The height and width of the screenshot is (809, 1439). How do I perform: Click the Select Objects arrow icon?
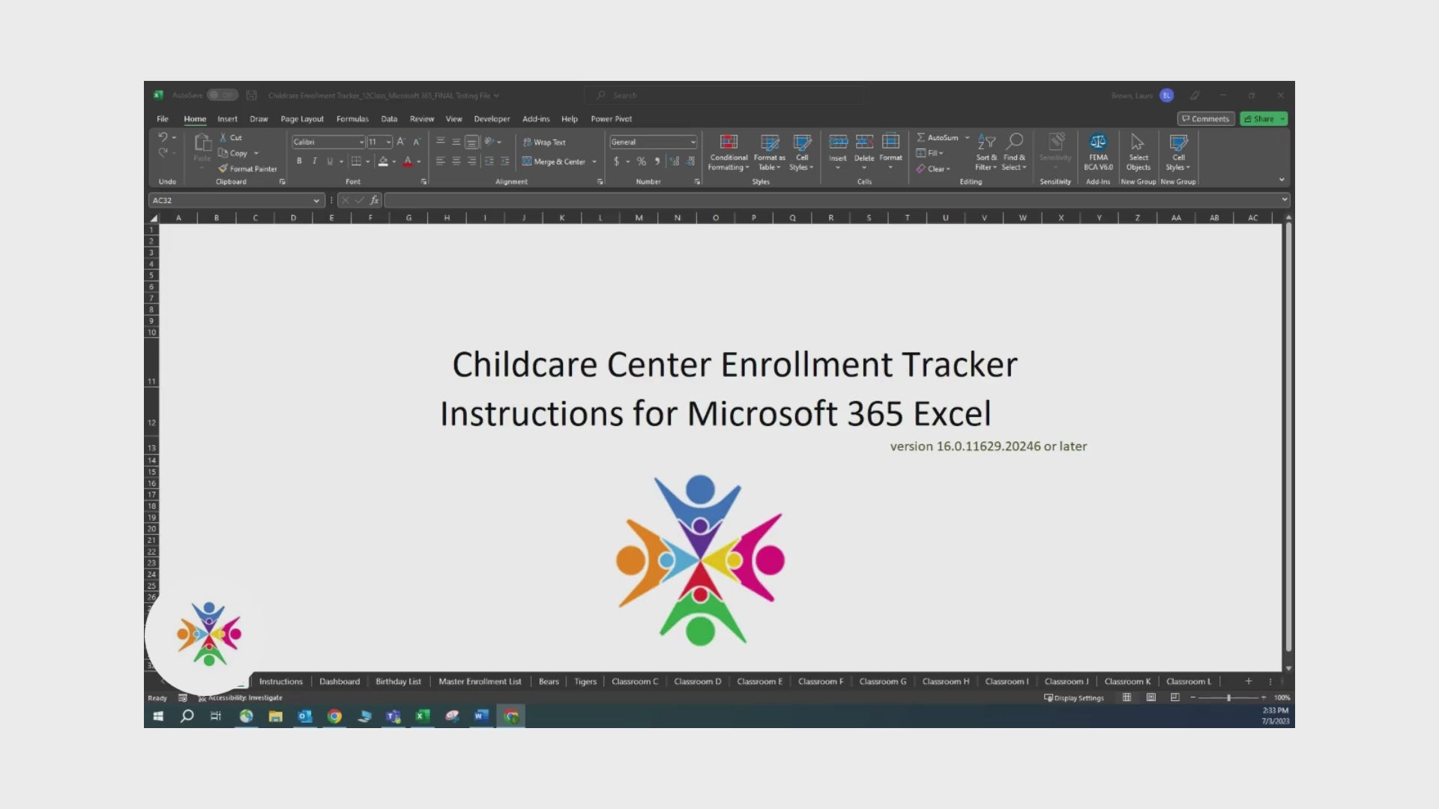click(1138, 142)
